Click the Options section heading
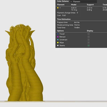Image resolution: width=107 pixels, height=107 pixels. pyautogui.click(x=60, y=31)
